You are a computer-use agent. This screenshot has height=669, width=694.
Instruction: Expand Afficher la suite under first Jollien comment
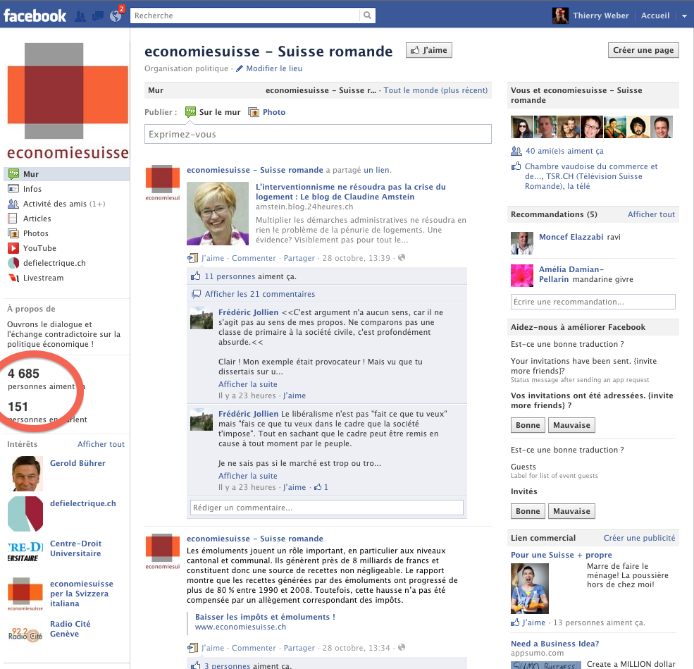click(x=248, y=384)
